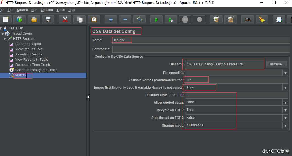Open the Sharing mode dropdown
Screen dimensions: 292x156
click(285, 126)
